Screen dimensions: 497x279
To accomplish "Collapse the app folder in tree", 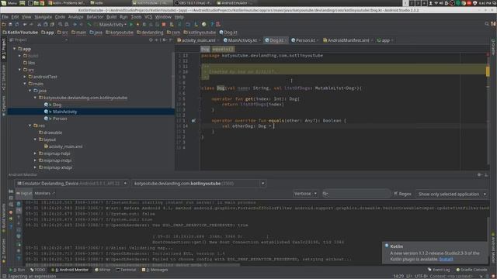I will [14, 49].
